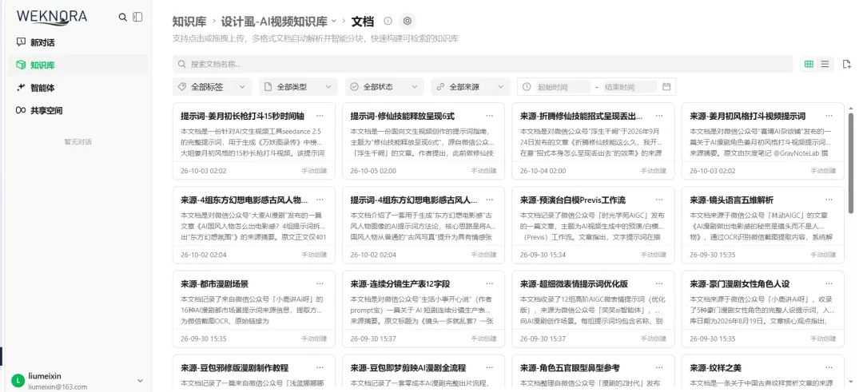The height and width of the screenshot is (392, 863).
Task: Go to 知识库 breadcrumb root
Action: pyautogui.click(x=189, y=22)
